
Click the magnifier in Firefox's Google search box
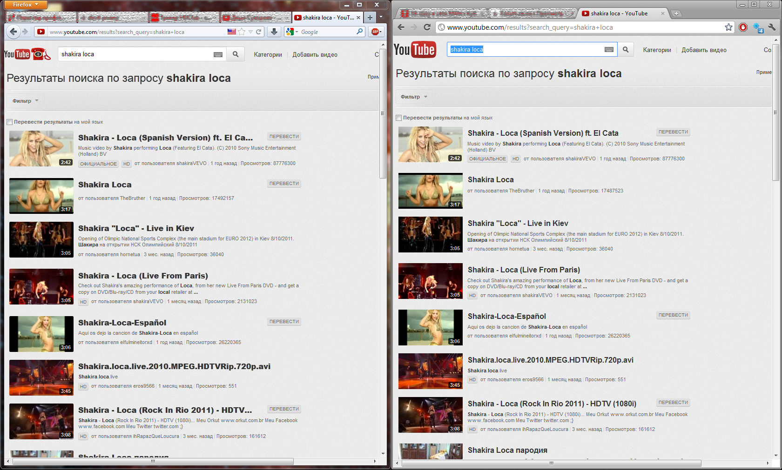(359, 32)
